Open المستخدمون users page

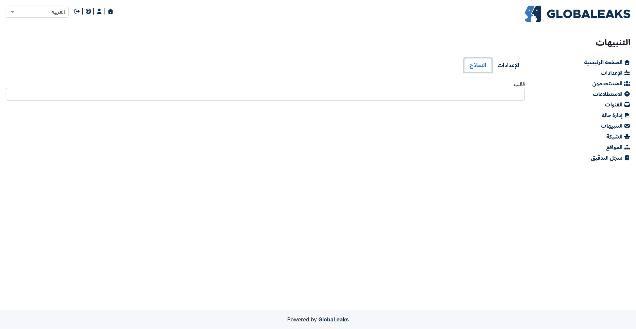pos(611,83)
